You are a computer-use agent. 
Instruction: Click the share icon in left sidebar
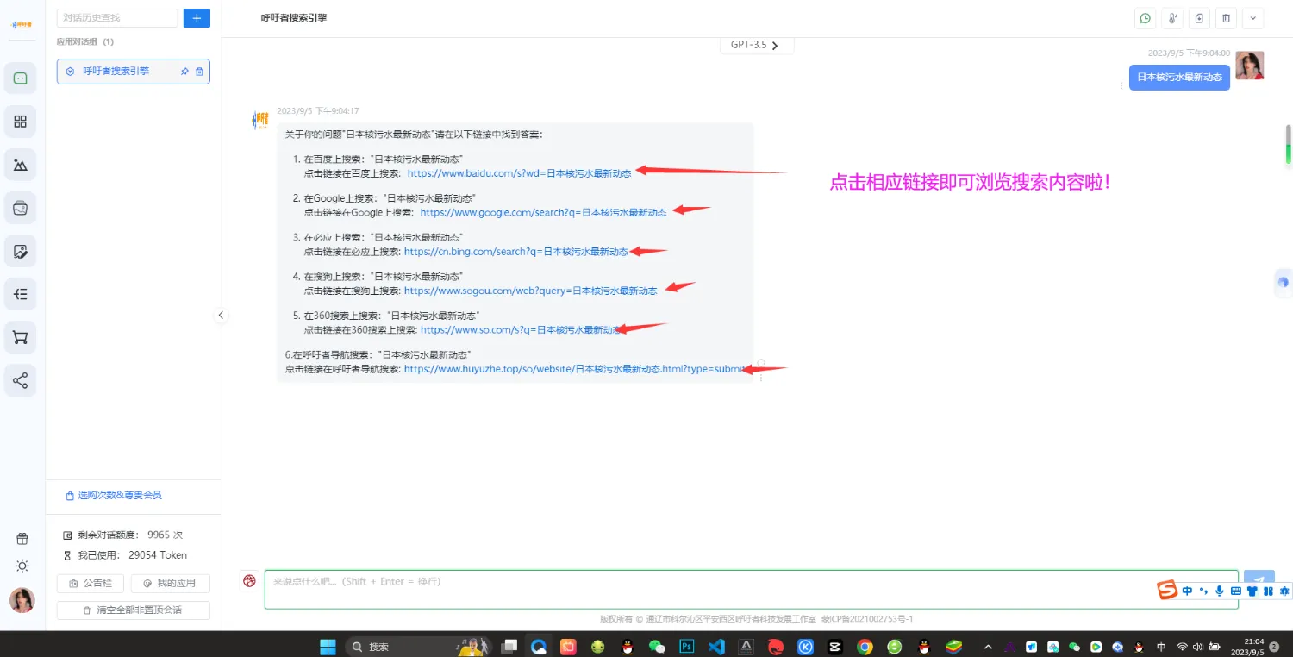[x=20, y=380]
